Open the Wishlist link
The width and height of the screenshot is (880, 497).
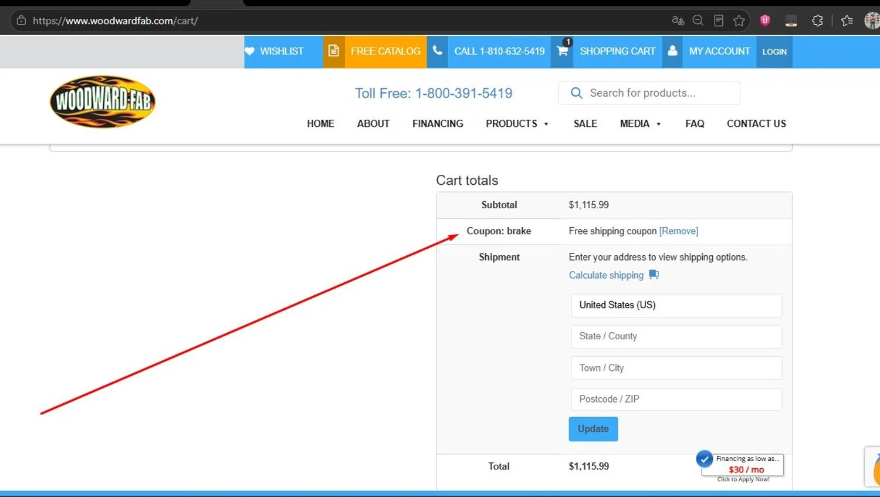coord(282,51)
